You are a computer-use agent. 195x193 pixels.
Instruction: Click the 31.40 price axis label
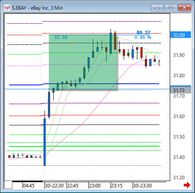(x=179, y=157)
